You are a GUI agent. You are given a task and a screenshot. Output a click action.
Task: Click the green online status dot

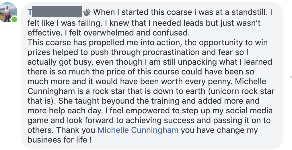click(x=14, y=19)
